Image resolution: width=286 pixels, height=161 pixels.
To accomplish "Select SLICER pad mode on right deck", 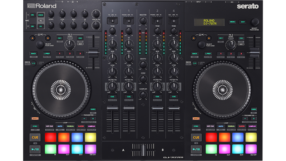I will point(242,126).
